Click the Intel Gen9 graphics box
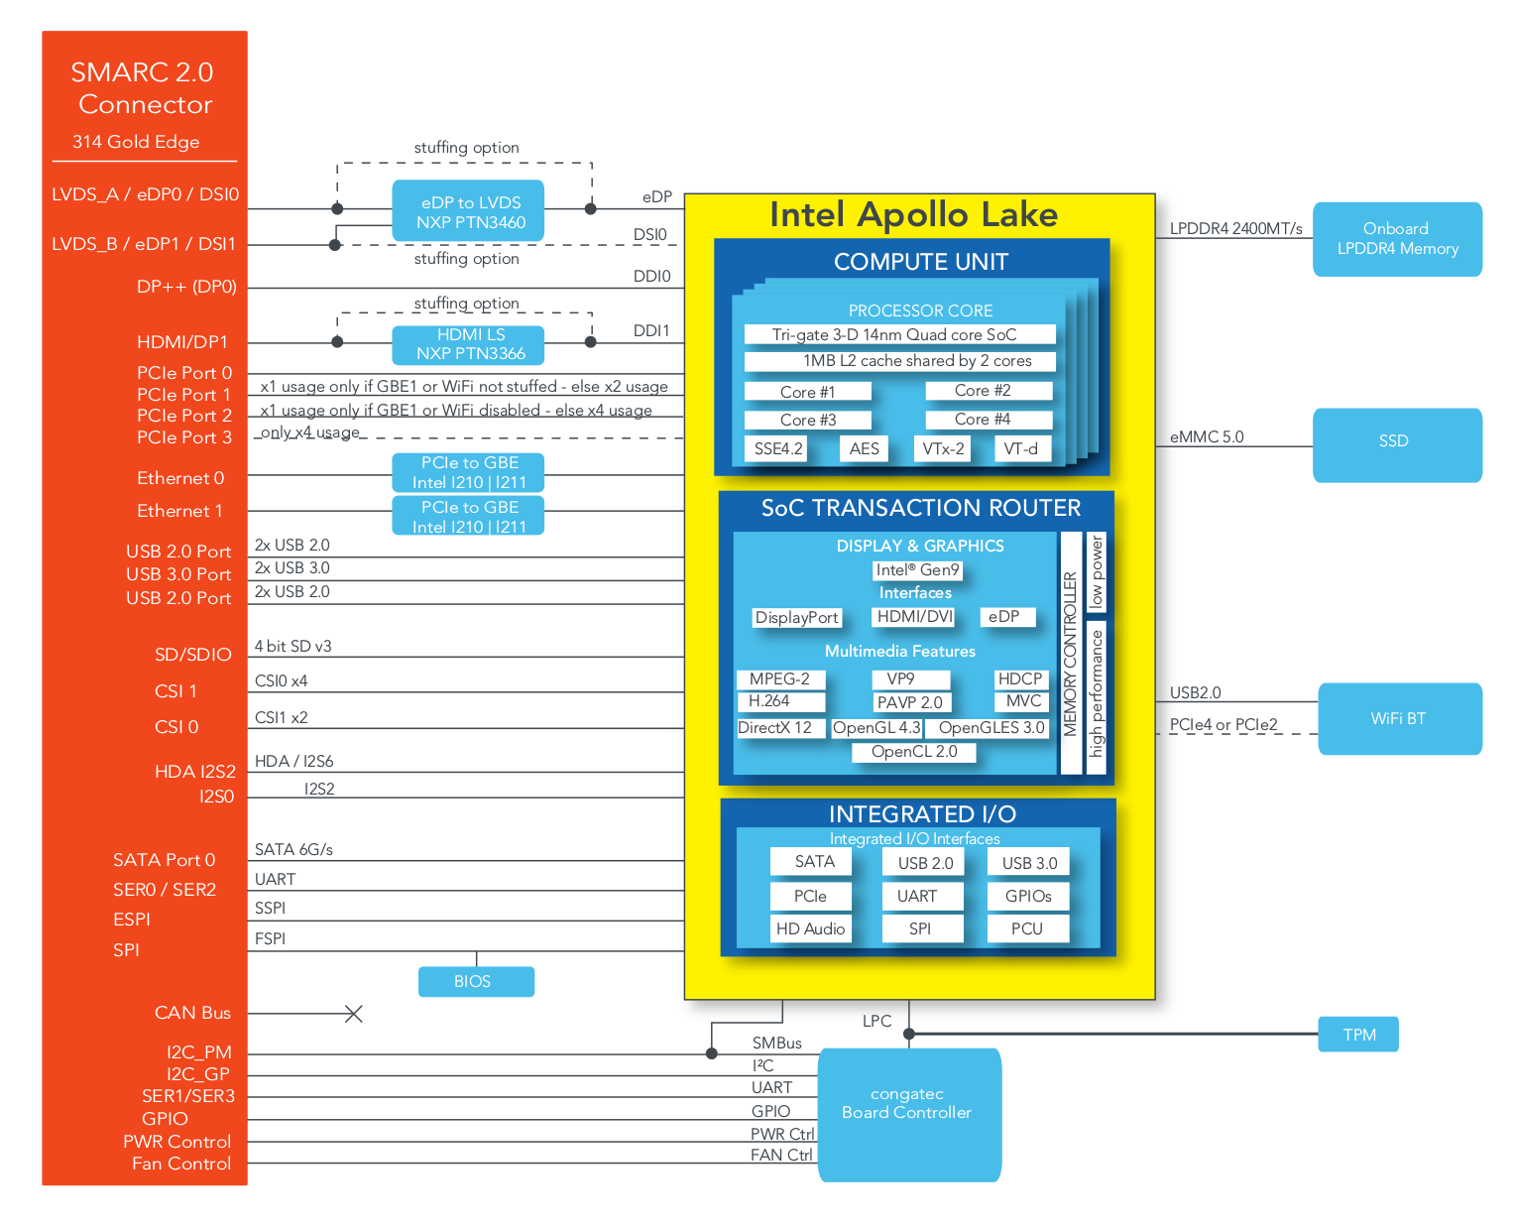The height and width of the screenshot is (1231, 1515). 918,570
